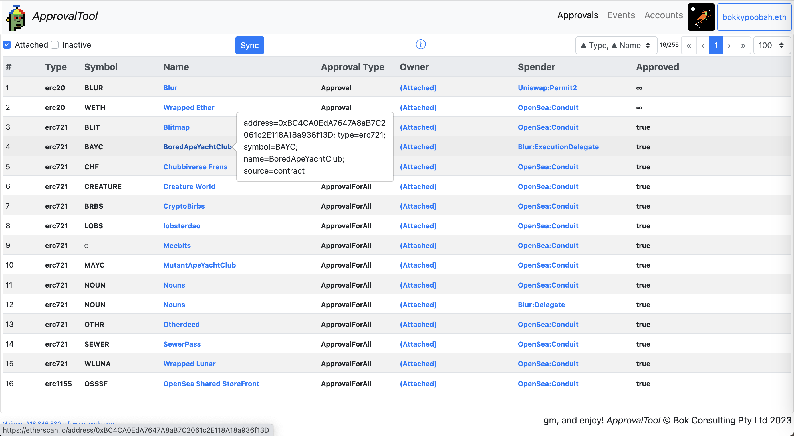Image resolution: width=794 pixels, height=436 pixels.
Task: Open the Type, Name sort dropdown
Action: pyautogui.click(x=616, y=46)
